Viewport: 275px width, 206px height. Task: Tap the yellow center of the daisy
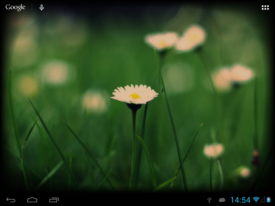tap(135, 96)
